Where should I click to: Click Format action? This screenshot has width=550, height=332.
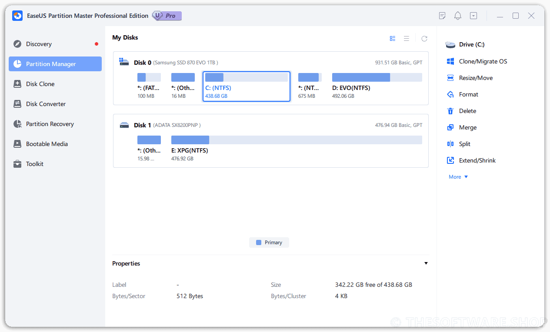click(x=463, y=94)
